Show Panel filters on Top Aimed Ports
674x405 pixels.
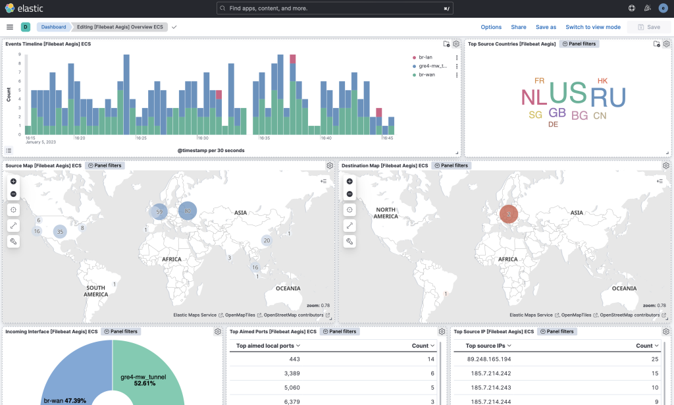[x=340, y=331]
